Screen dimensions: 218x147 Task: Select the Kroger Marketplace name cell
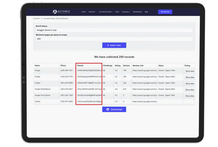click(x=43, y=89)
